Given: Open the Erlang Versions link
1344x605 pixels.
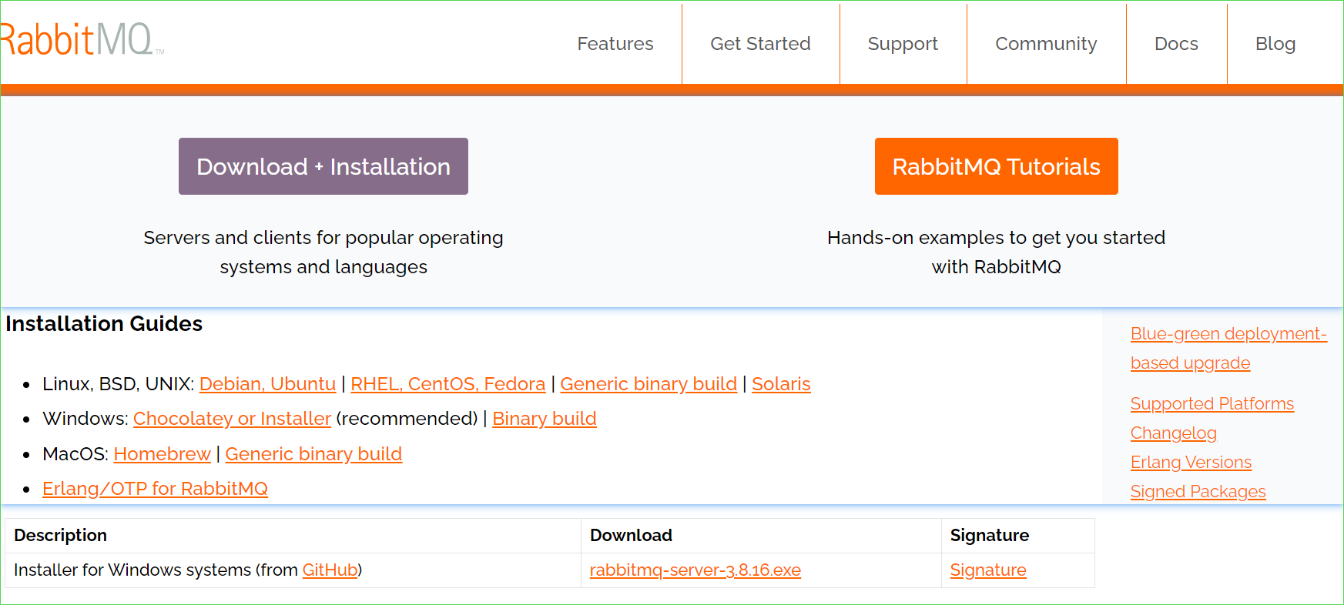Looking at the screenshot, I should pos(1191,462).
